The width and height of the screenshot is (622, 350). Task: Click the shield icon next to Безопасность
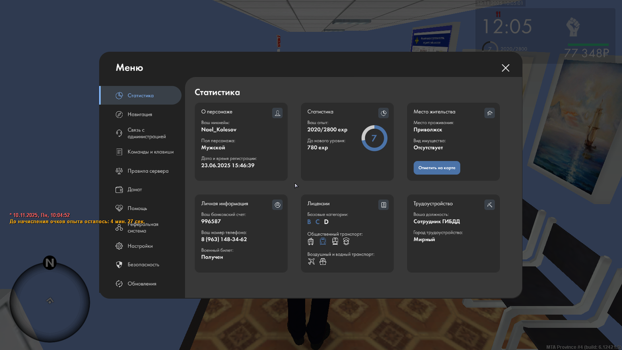tap(119, 264)
